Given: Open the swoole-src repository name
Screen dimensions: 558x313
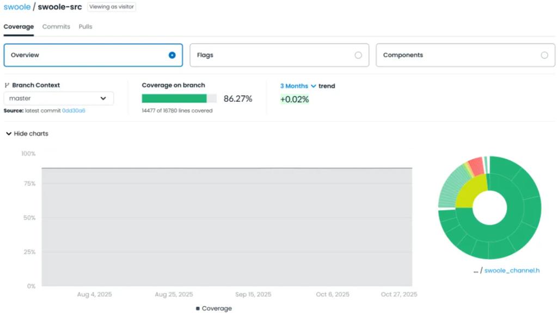Looking at the screenshot, I should (x=60, y=7).
